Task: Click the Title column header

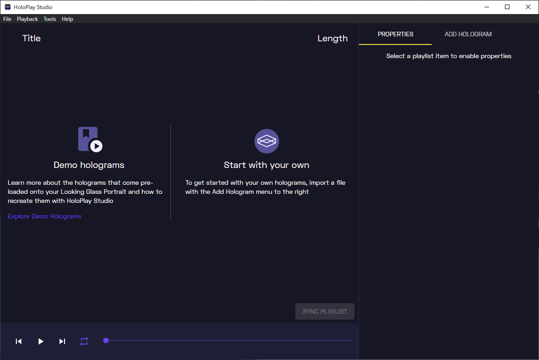Action: 31,38
